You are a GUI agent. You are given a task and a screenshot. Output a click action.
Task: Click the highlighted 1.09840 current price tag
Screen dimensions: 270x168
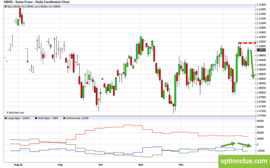pos(261,50)
